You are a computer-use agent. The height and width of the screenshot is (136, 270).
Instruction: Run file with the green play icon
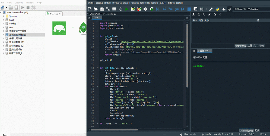pyautogui.click(x=127, y=9)
